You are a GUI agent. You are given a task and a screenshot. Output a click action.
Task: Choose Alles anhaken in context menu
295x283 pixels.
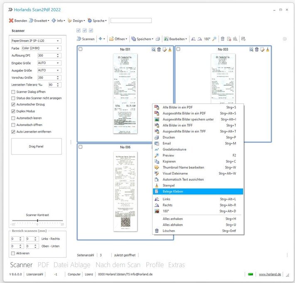198,219
